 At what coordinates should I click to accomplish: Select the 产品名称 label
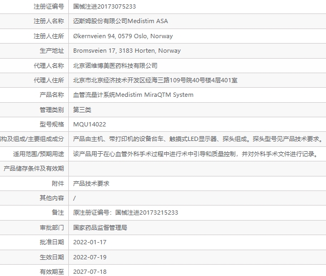coord(52,95)
